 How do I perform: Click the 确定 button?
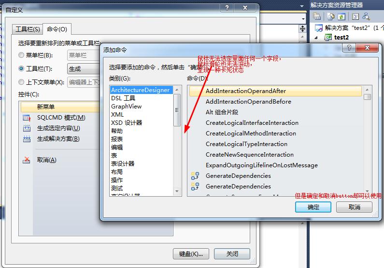(x=313, y=207)
